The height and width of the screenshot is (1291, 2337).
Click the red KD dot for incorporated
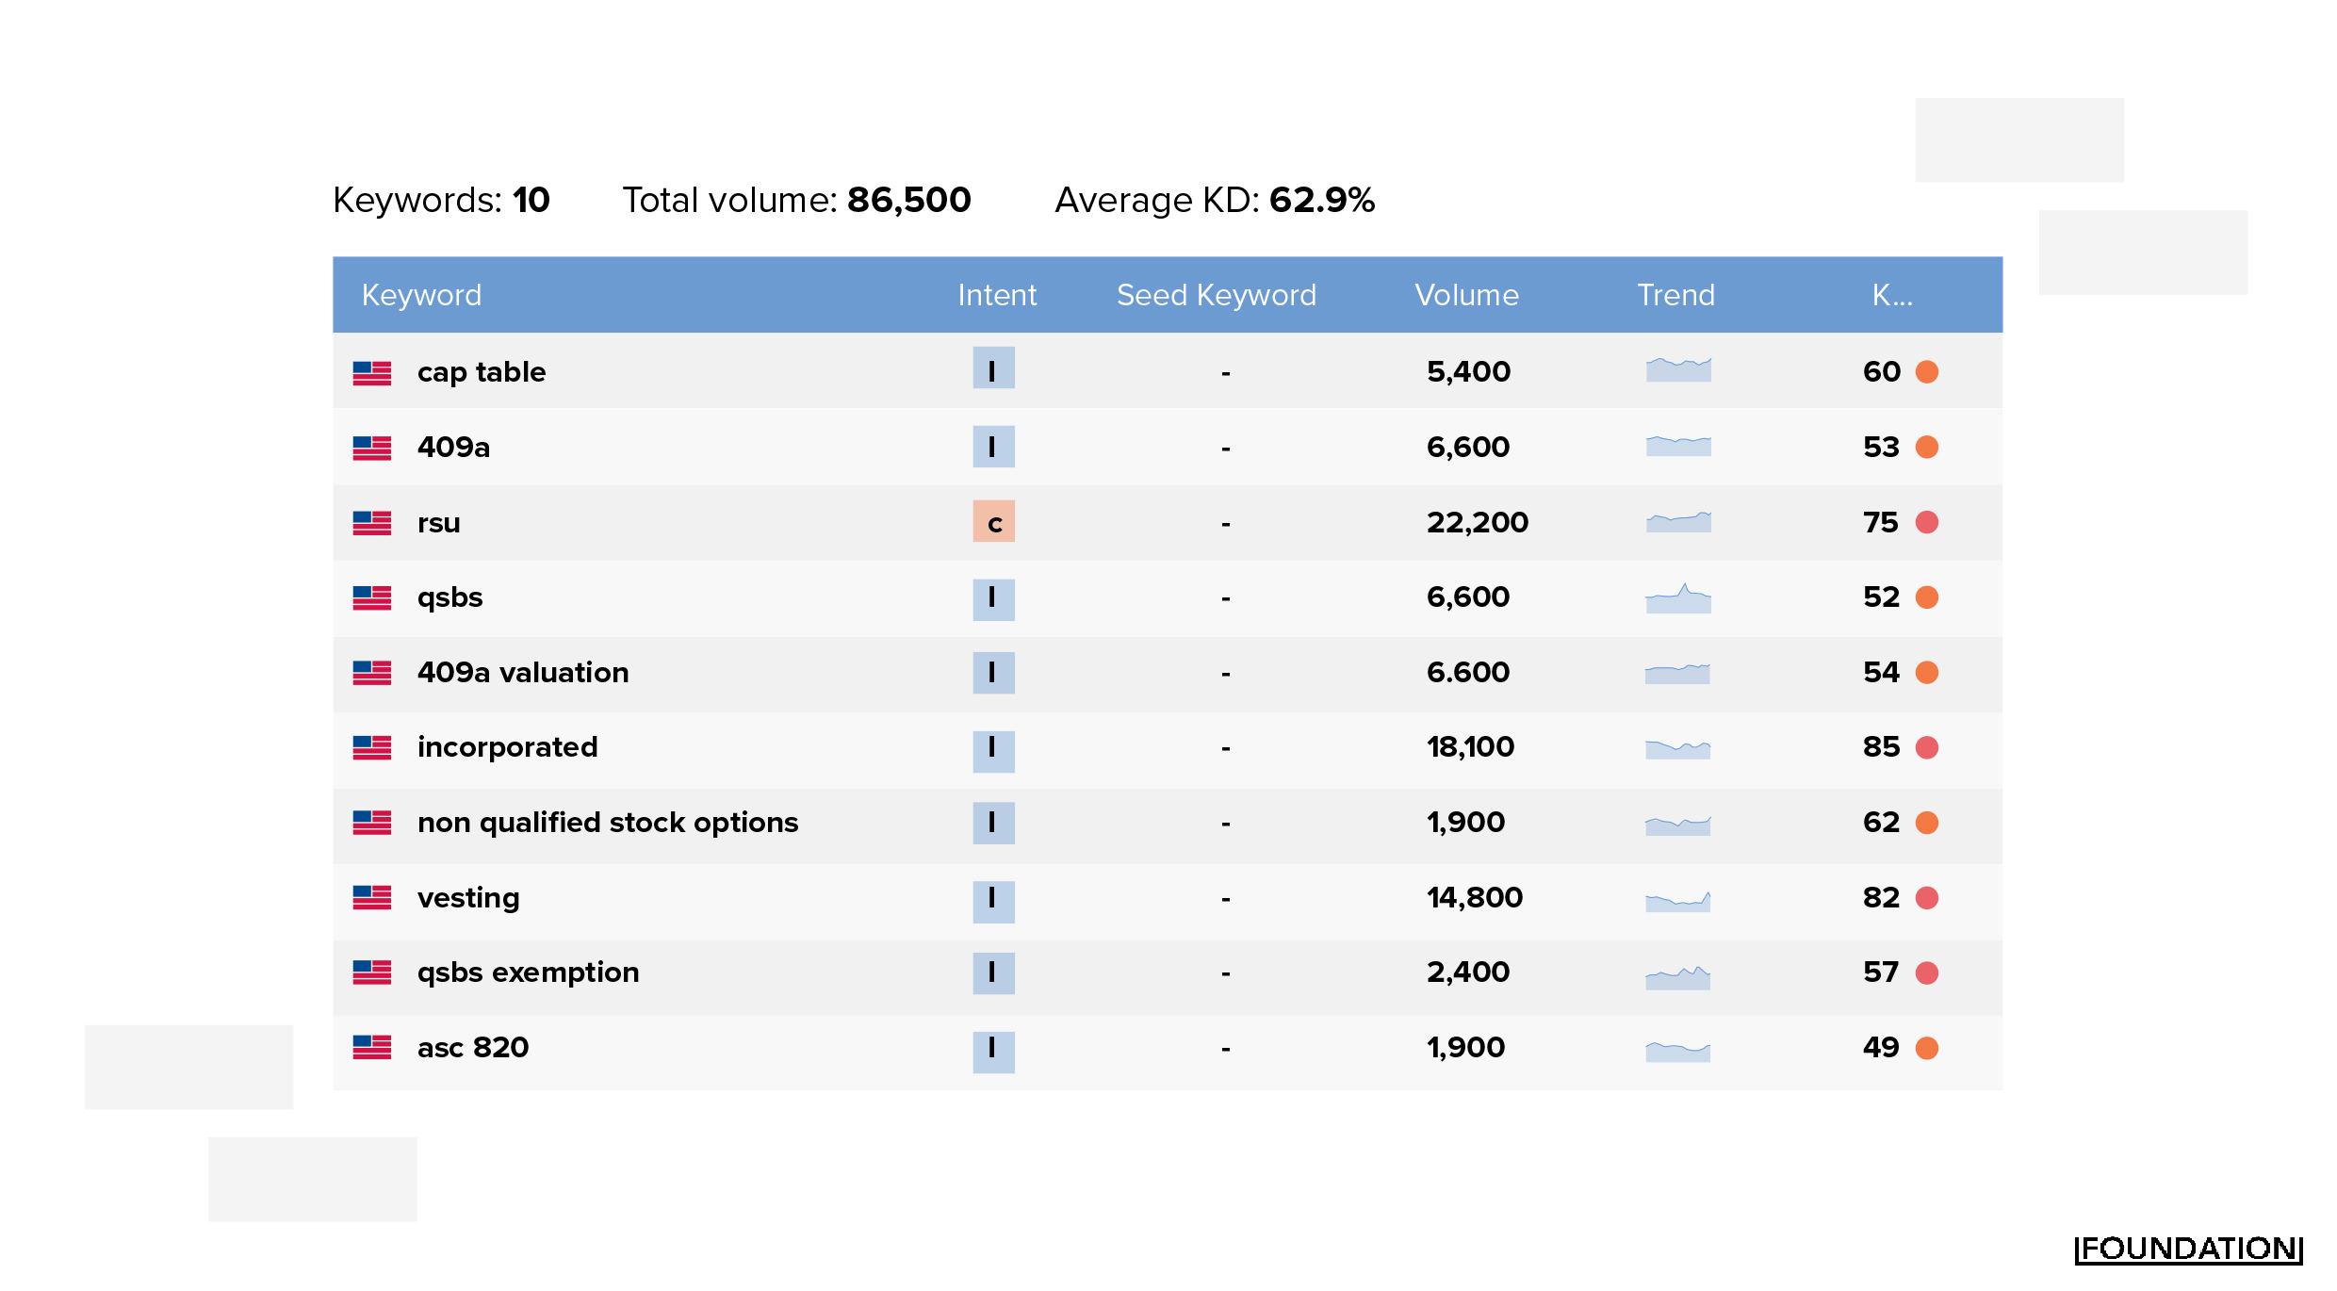coord(1927,747)
